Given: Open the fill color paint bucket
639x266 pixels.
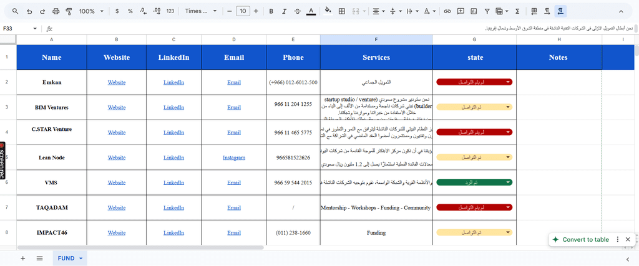Looking at the screenshot, I should (328, 11).
